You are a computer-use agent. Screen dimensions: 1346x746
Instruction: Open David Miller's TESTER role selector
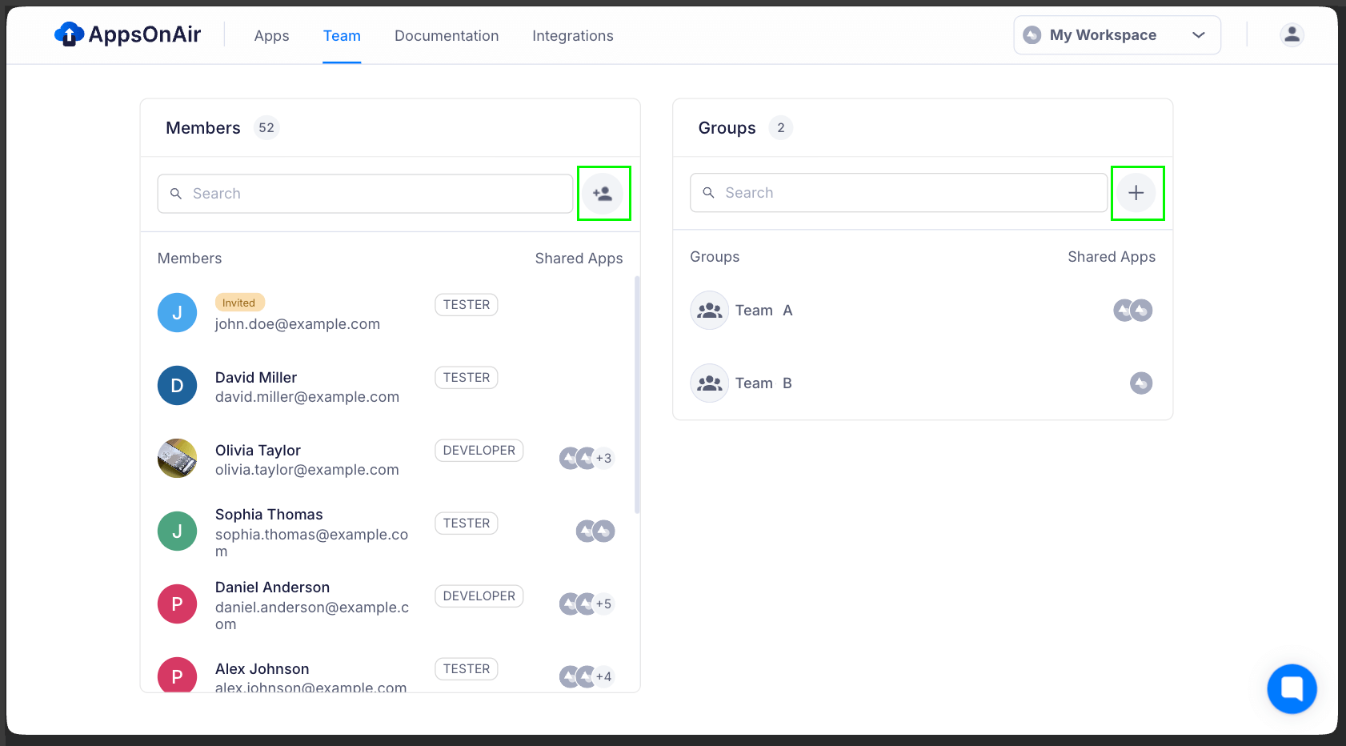tap(466, 378)
